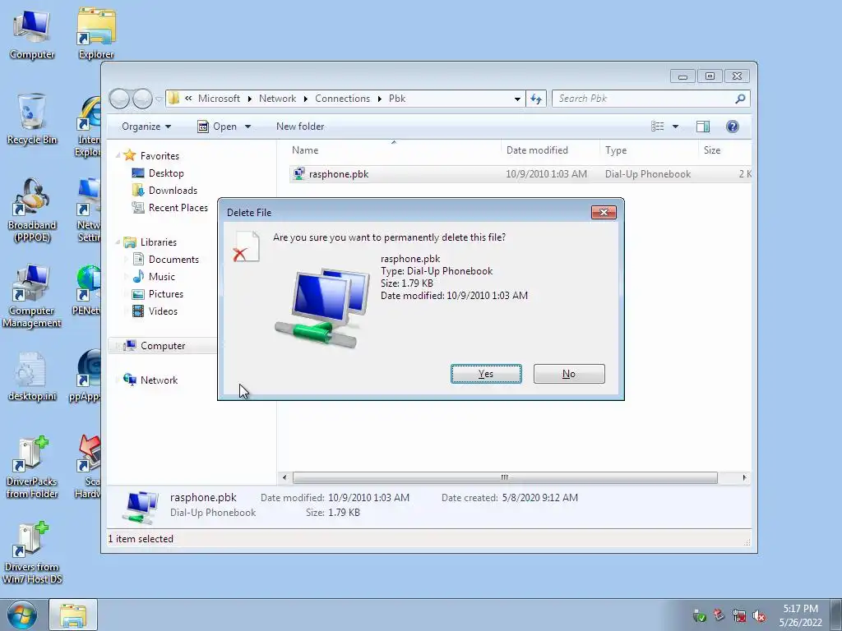The height and width of the screenshot is (631, 842).
Task: Close the Delete File dialog
Action: tap(604, 213)
